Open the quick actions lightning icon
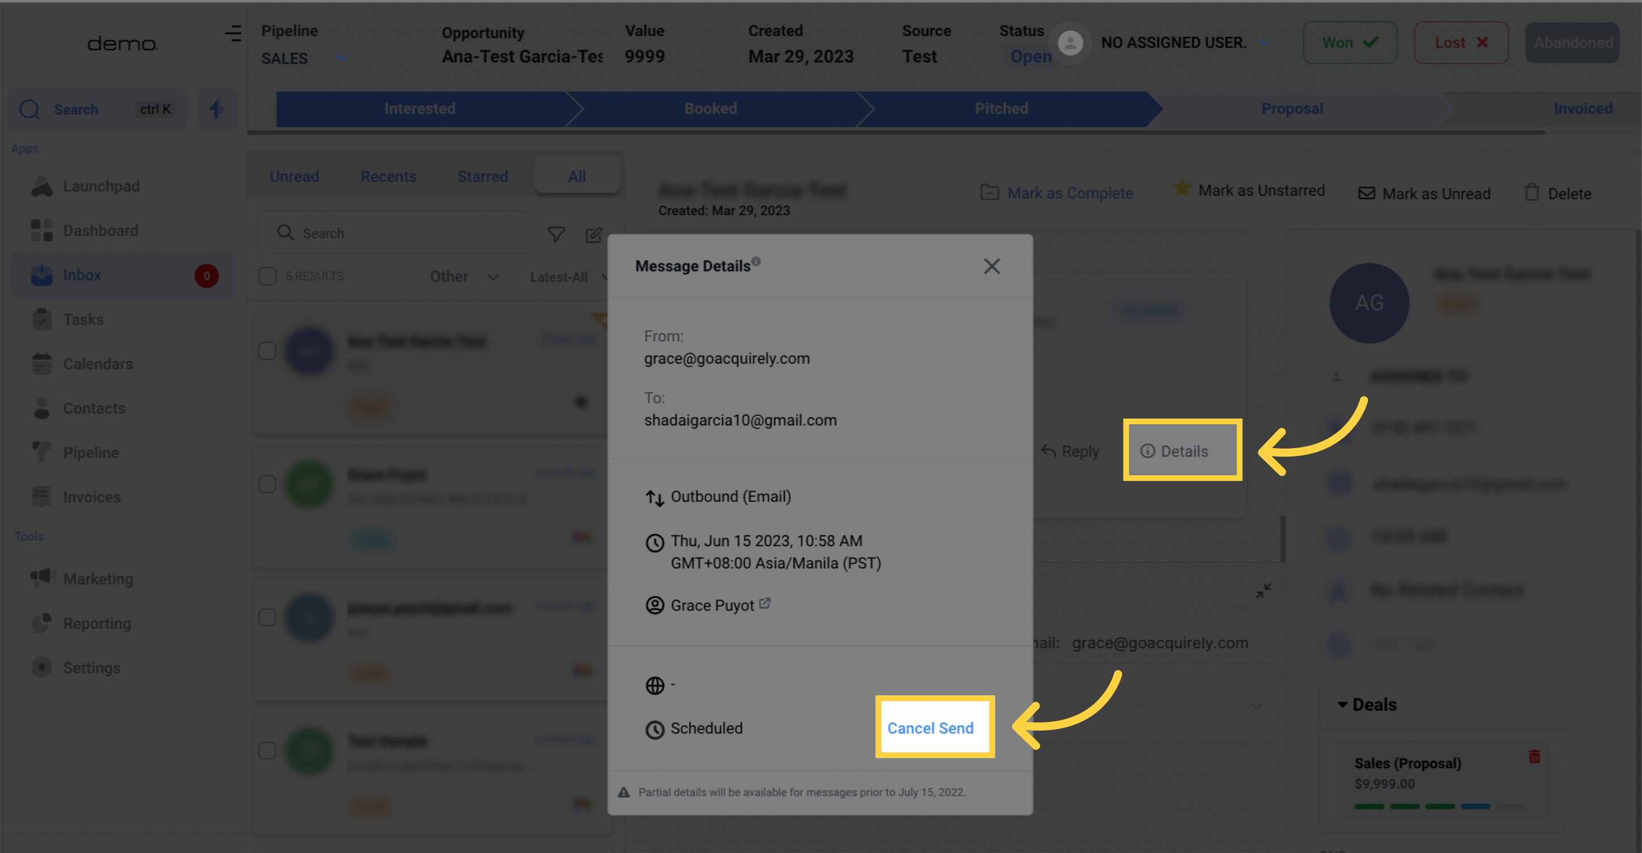 pyautogui.click(x=216, y=109)
